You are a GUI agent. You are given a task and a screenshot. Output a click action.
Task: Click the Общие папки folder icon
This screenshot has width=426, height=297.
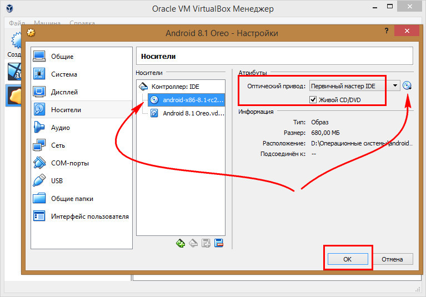point(39,198)
